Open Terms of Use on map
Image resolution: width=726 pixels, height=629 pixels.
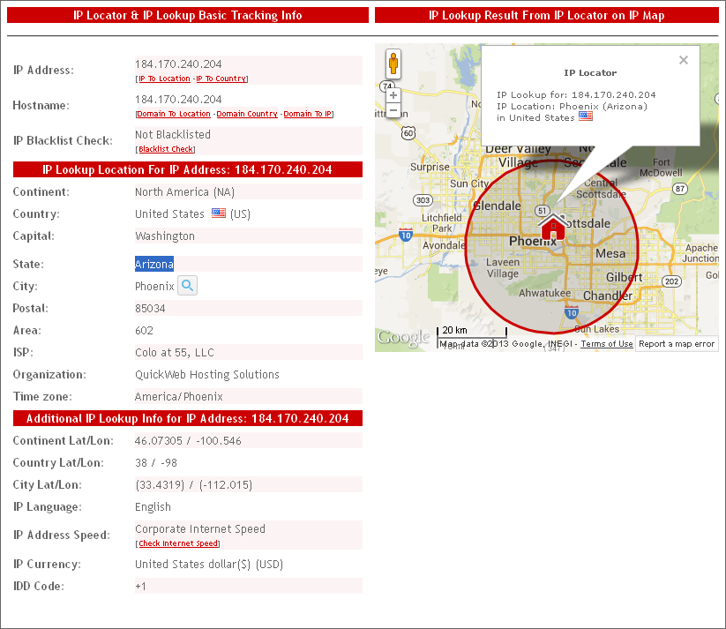click(607, 344)
